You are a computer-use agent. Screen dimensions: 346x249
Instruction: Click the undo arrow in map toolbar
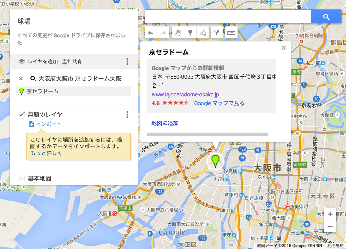click(x=151, y=33)
